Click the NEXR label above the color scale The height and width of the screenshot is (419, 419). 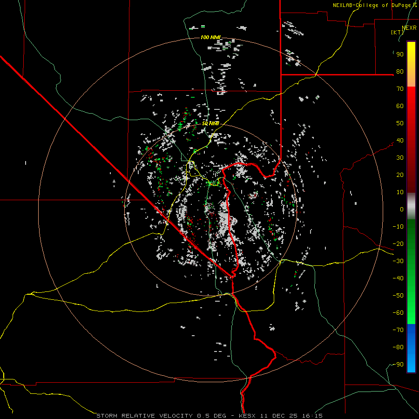(x=409, y=28)
